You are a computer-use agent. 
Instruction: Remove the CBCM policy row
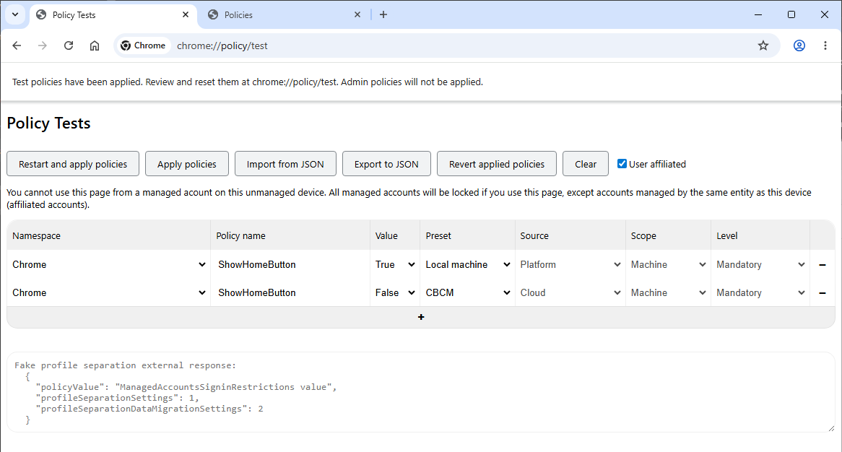coord(822,293)
